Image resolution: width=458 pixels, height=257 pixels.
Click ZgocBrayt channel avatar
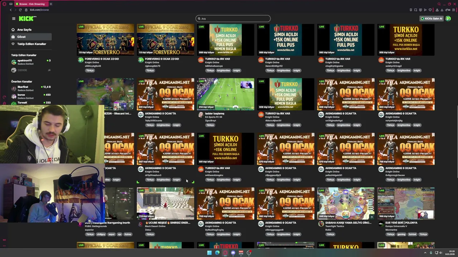pos(201,115)
